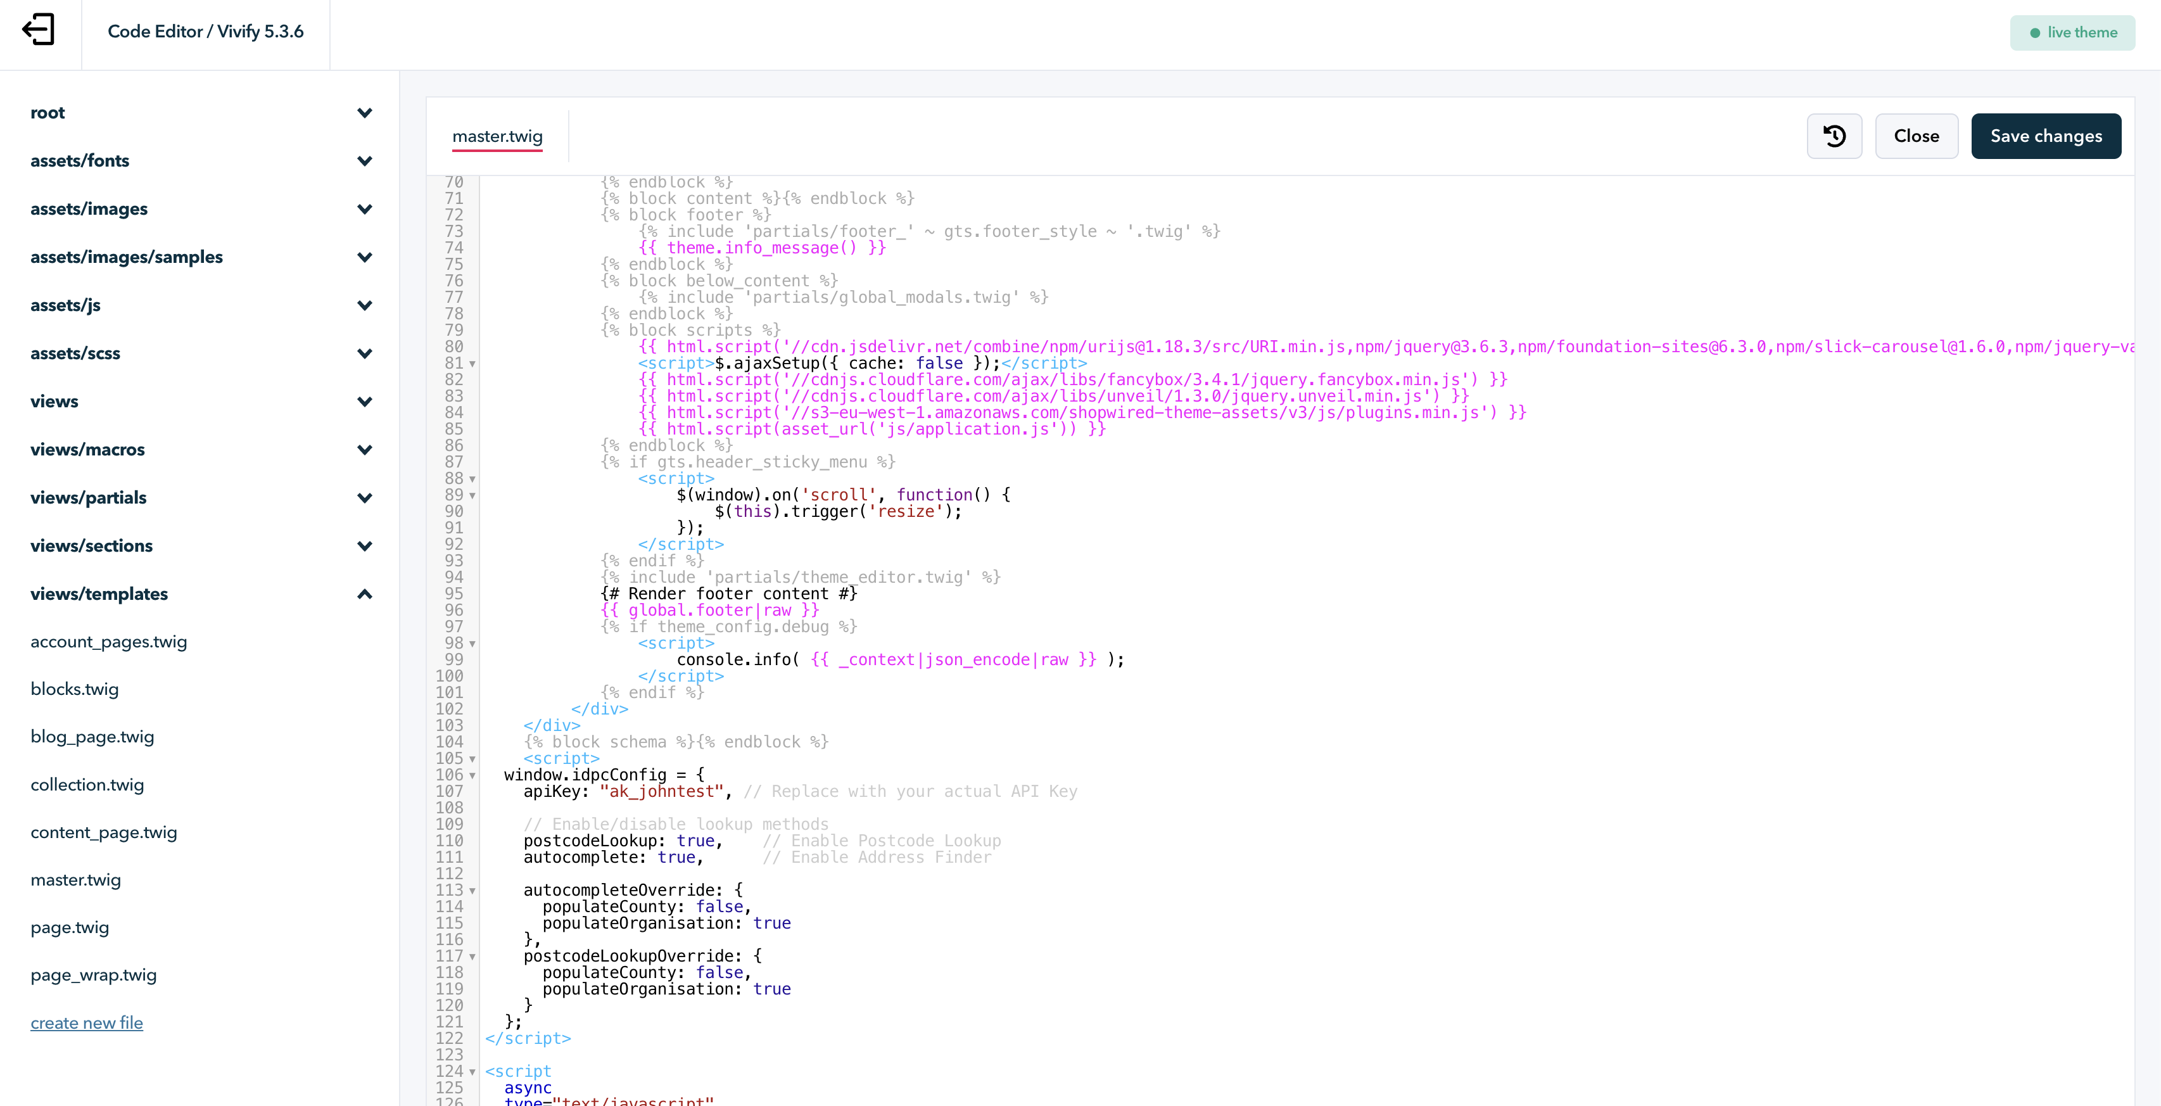Collapse the script fold marker at line 88
This screenshot has height=1106, width=2161.
[x=472, y=480]
